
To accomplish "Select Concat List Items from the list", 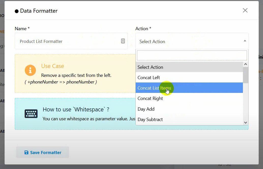I will click(x=154, y=88).
